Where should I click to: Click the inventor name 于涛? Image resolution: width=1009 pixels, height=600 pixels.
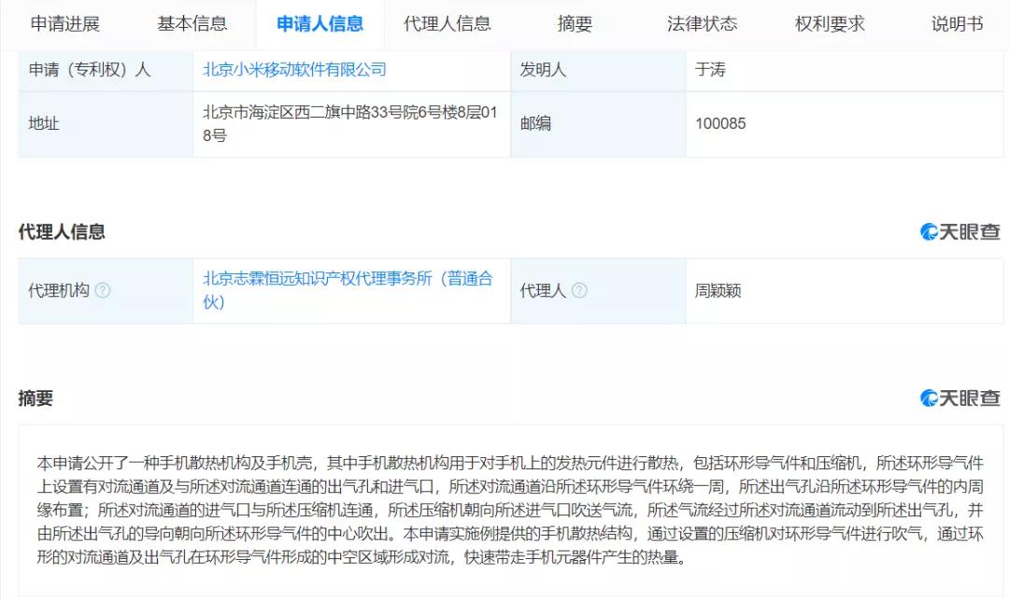710,69
